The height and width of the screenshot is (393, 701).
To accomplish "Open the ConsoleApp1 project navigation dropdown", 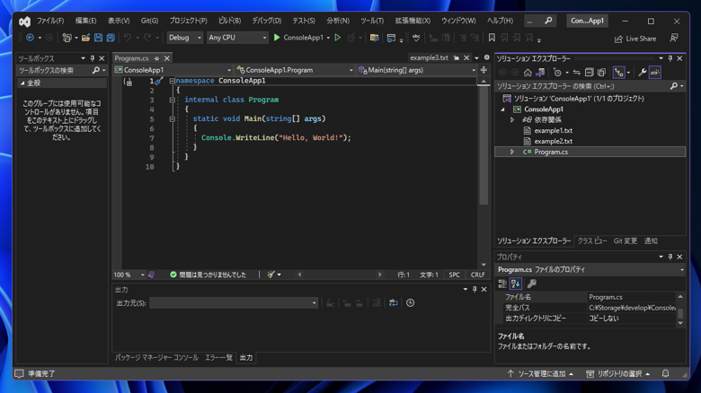I will click(x=173, y=70).
